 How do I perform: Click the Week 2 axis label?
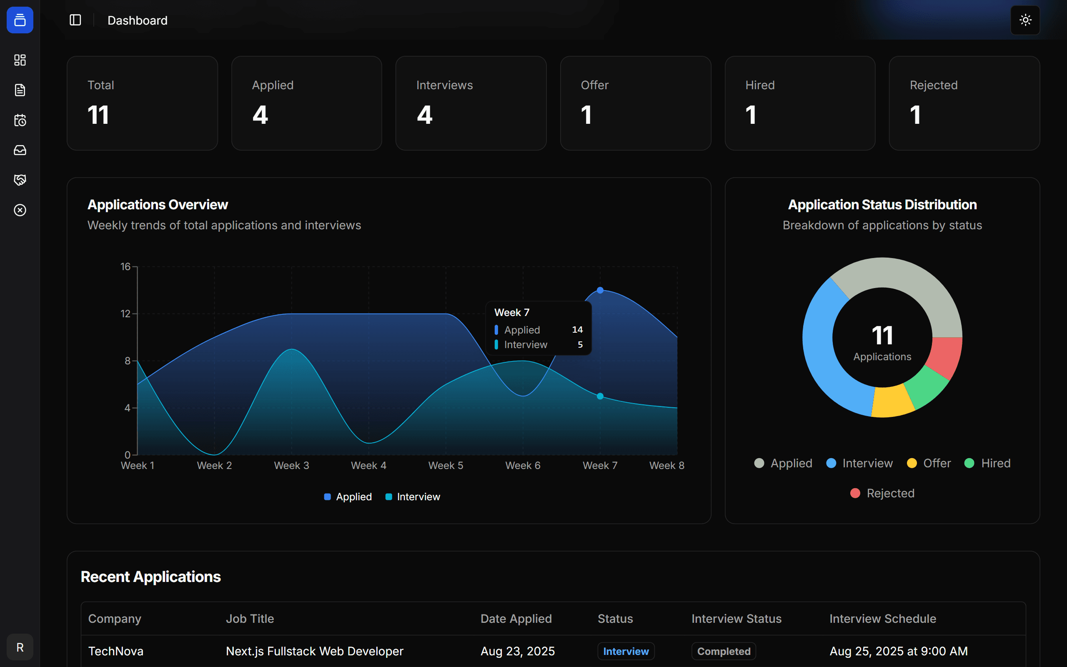pyautogui.click(x=214, y=465)
